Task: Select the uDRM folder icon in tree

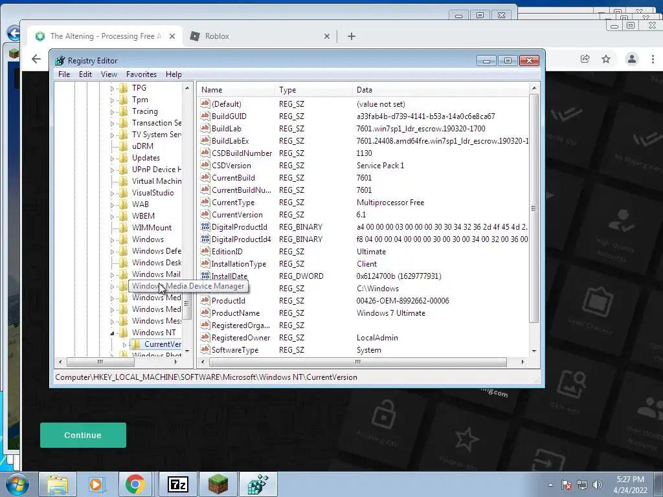Action: click(x=124, y=146)
